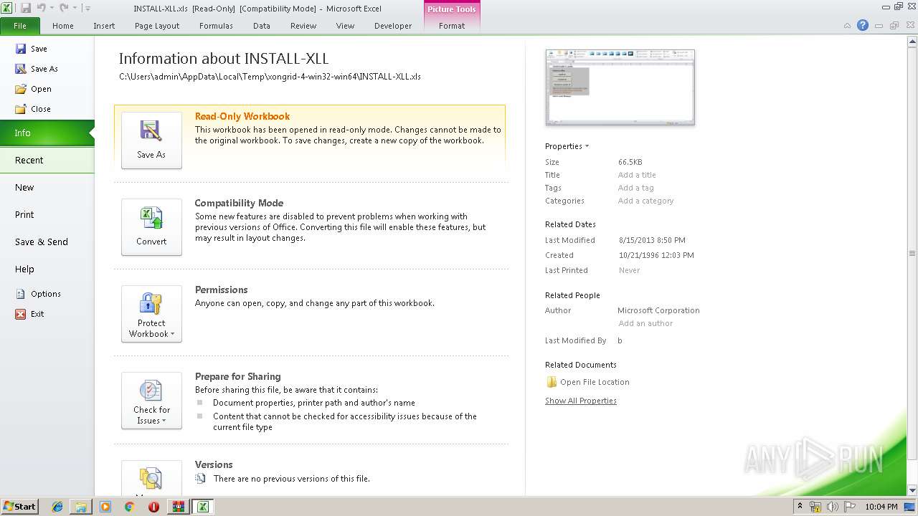The width and height of the screenshot is (918, 516).
Task: Select the Recent backstage tab
Action: 47,160
